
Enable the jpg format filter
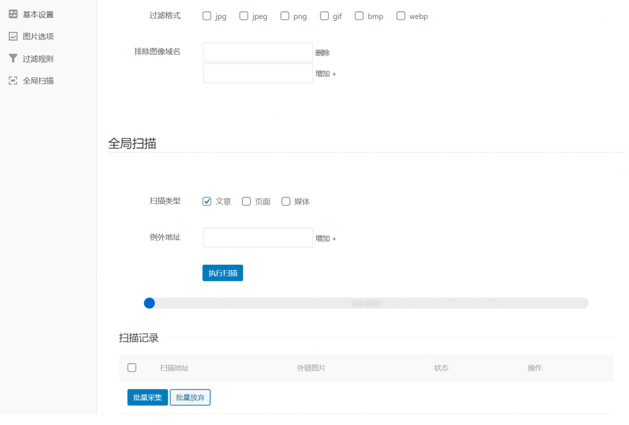tap(206, 15)
